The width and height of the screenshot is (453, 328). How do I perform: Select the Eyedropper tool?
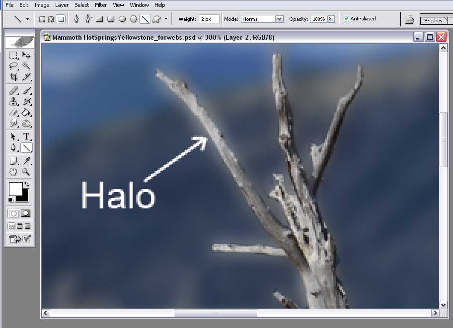point(26,160)
